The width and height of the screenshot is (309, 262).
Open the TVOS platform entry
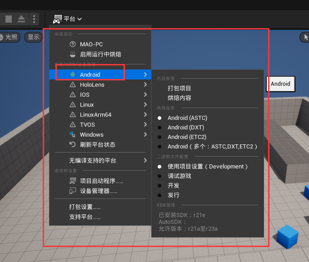(x=100, y=124)
